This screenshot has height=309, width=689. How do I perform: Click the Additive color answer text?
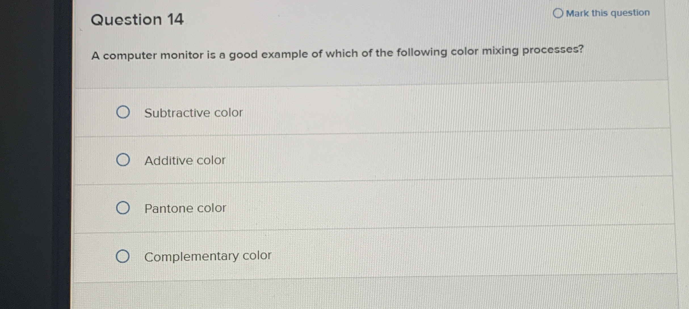(x=185, y=160)
